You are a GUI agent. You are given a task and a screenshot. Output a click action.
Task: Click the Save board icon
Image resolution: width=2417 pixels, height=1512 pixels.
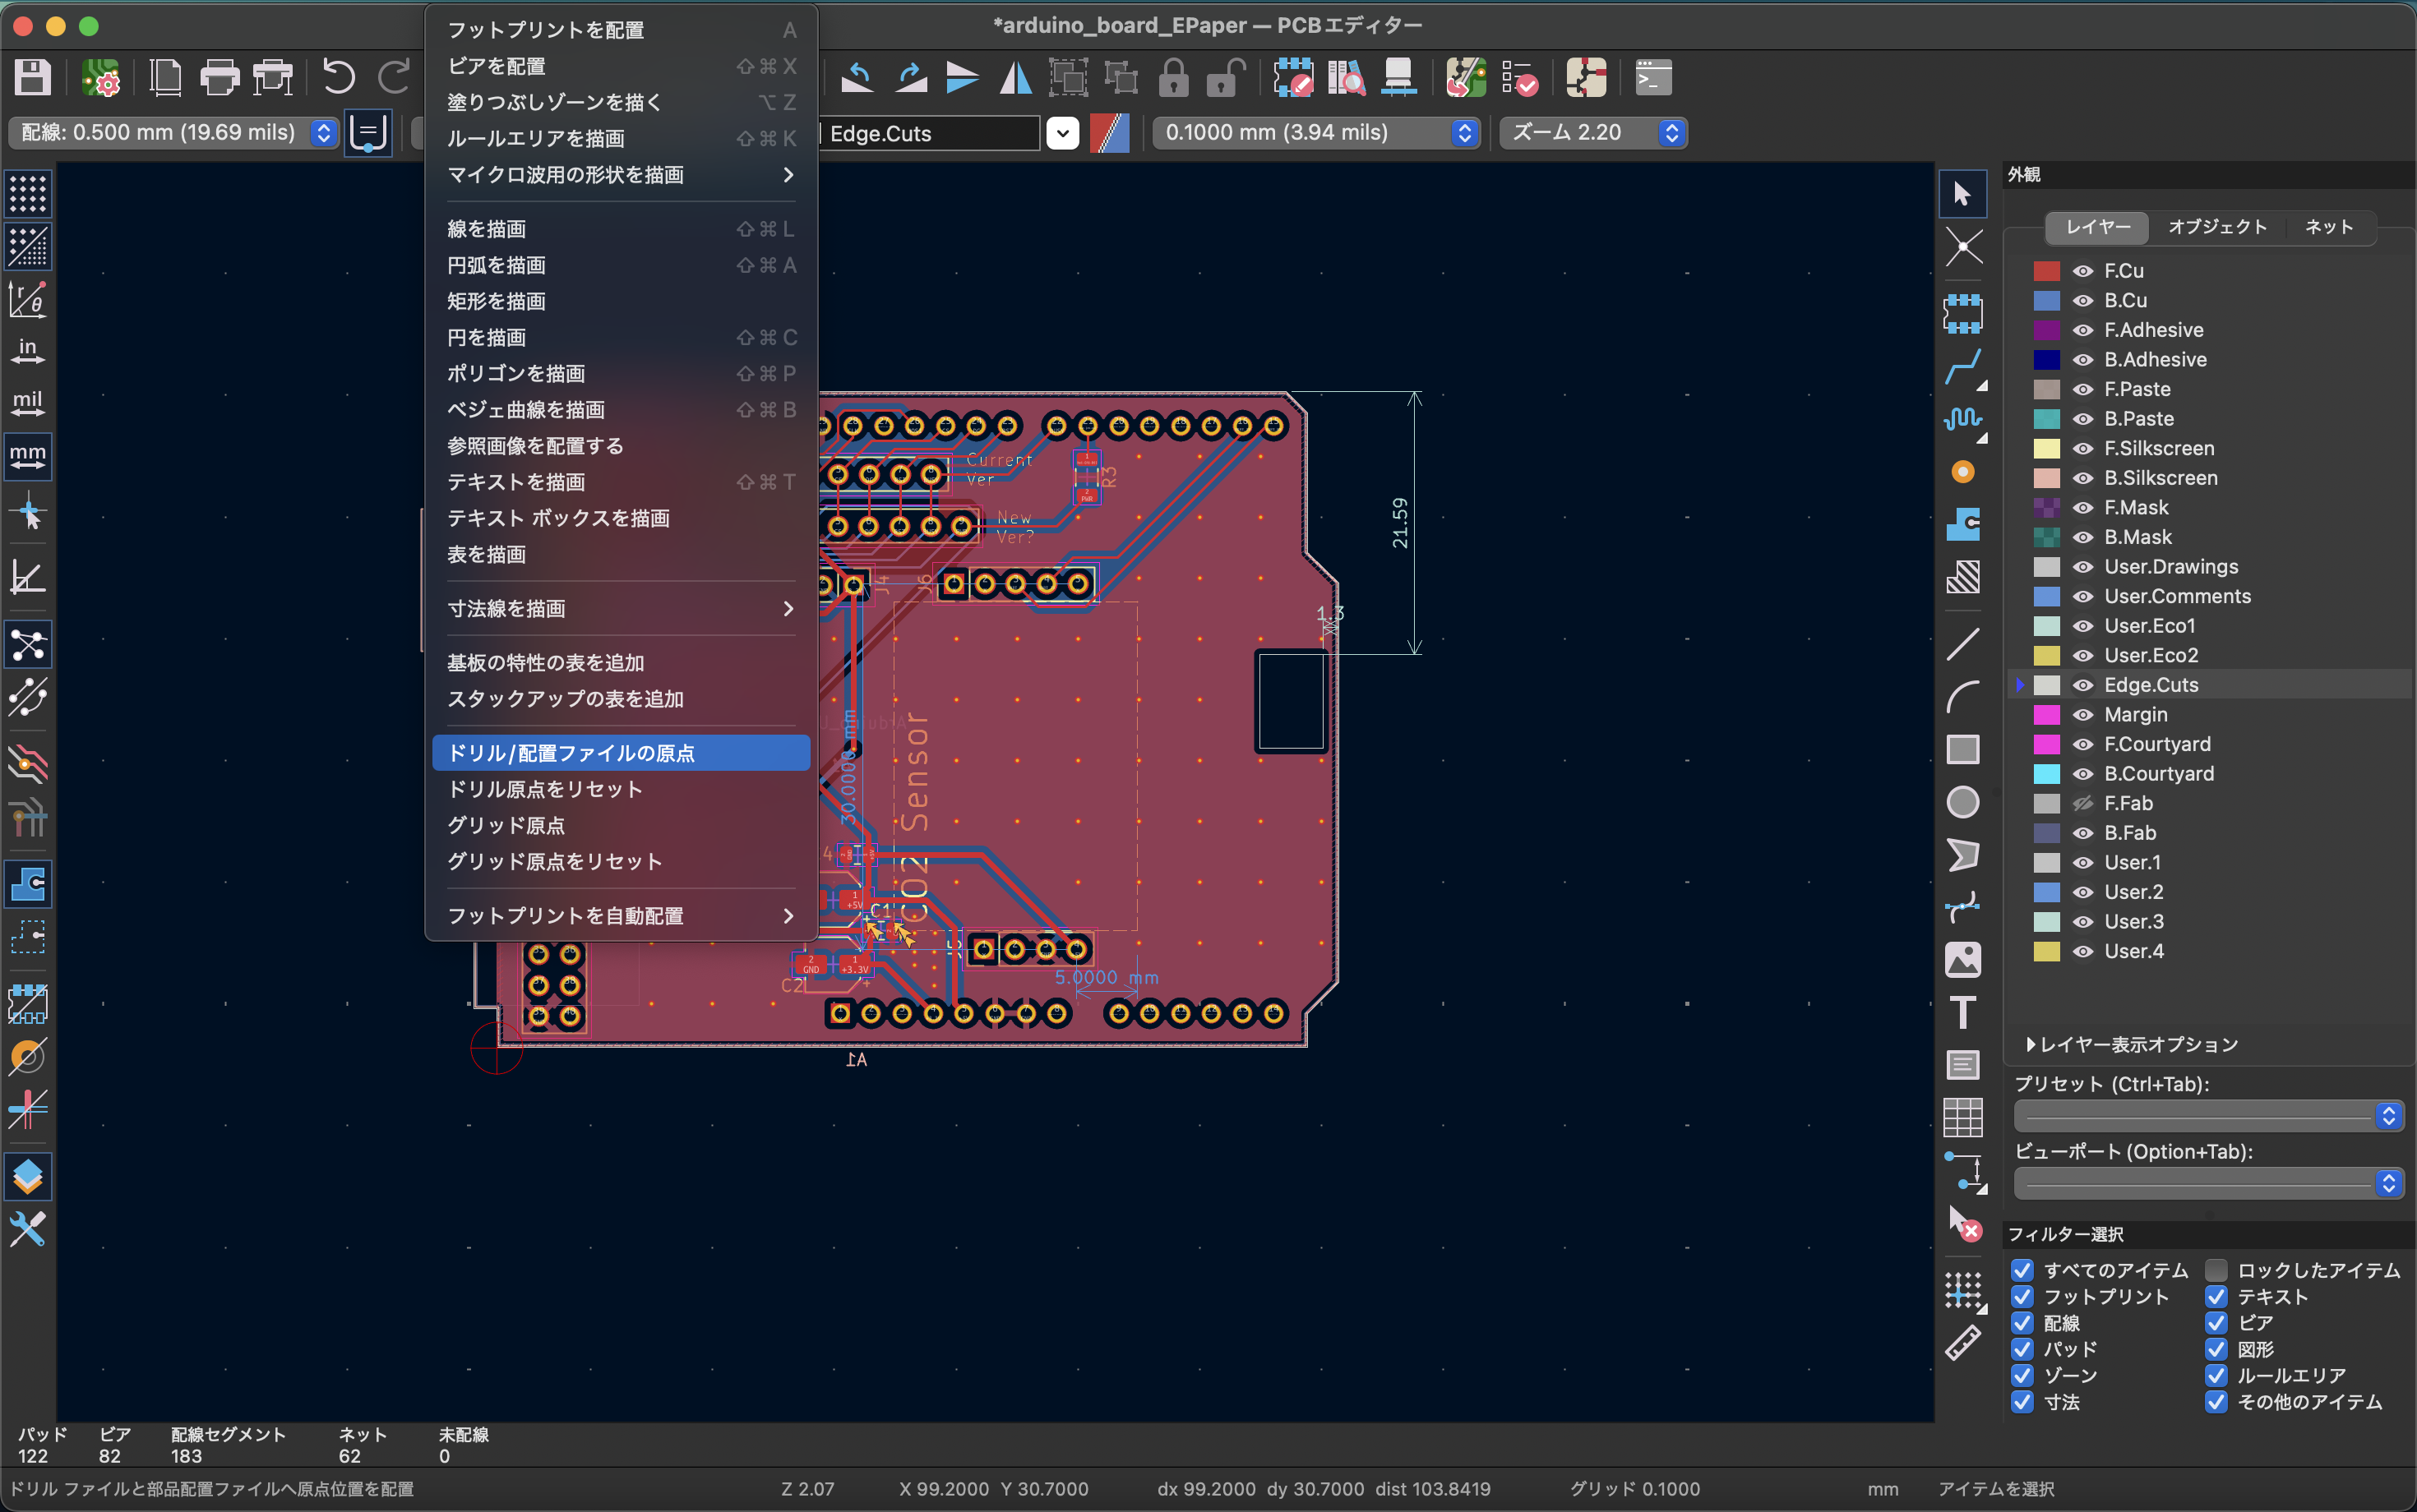tap(32, 77)
